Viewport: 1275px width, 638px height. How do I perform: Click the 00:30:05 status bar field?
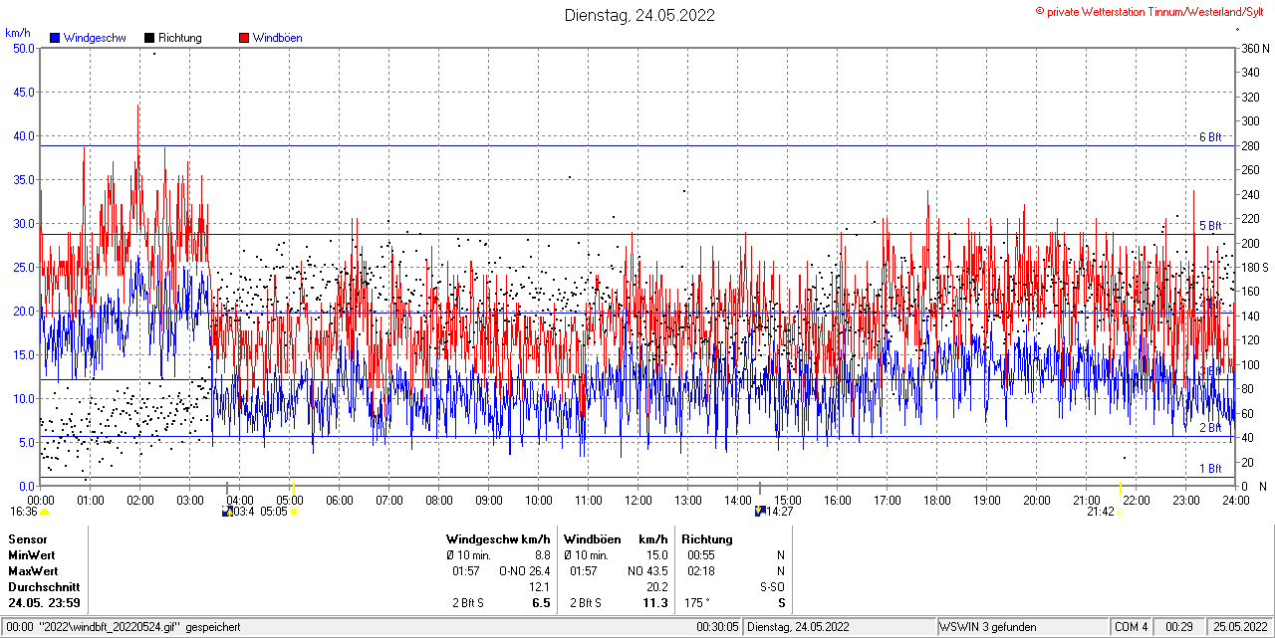[717, 627]
